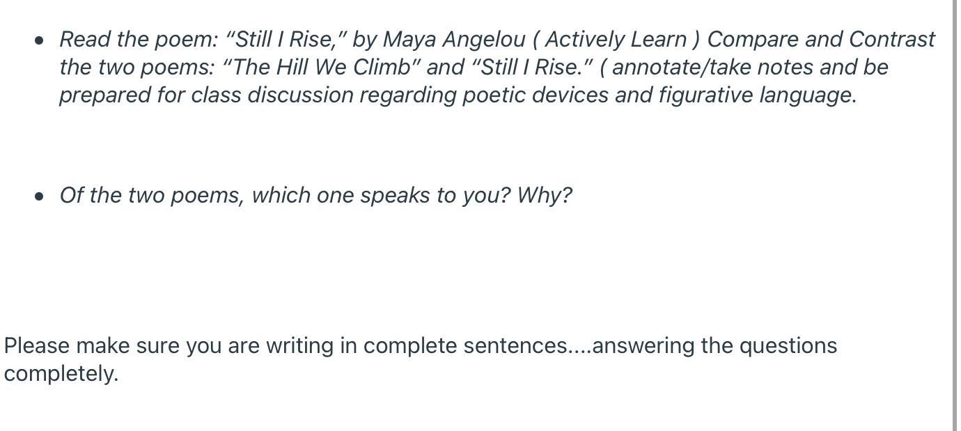This screenshot has height=431, width=961.
Task: Click the words "answering the questions"
Action: pyautogui.click(x=714, y=346)
